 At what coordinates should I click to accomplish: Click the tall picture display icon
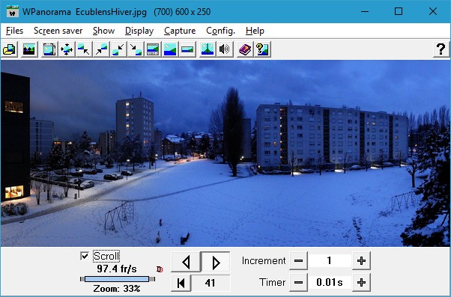tap(170, 49)
